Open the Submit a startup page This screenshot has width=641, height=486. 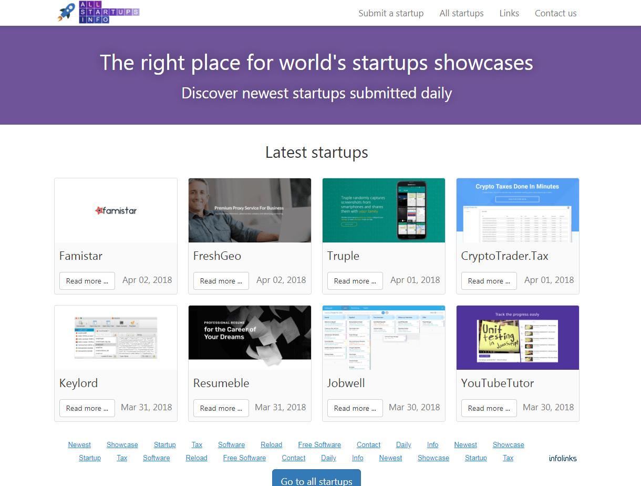tap(391, 13)
